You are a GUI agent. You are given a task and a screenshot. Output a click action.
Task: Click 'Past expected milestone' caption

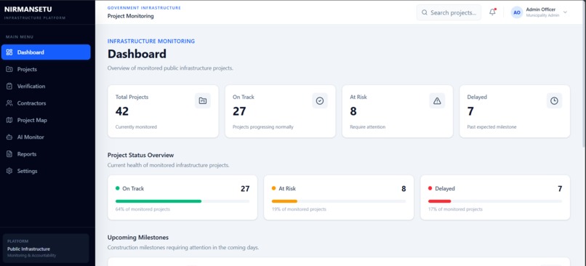(491, 127)
